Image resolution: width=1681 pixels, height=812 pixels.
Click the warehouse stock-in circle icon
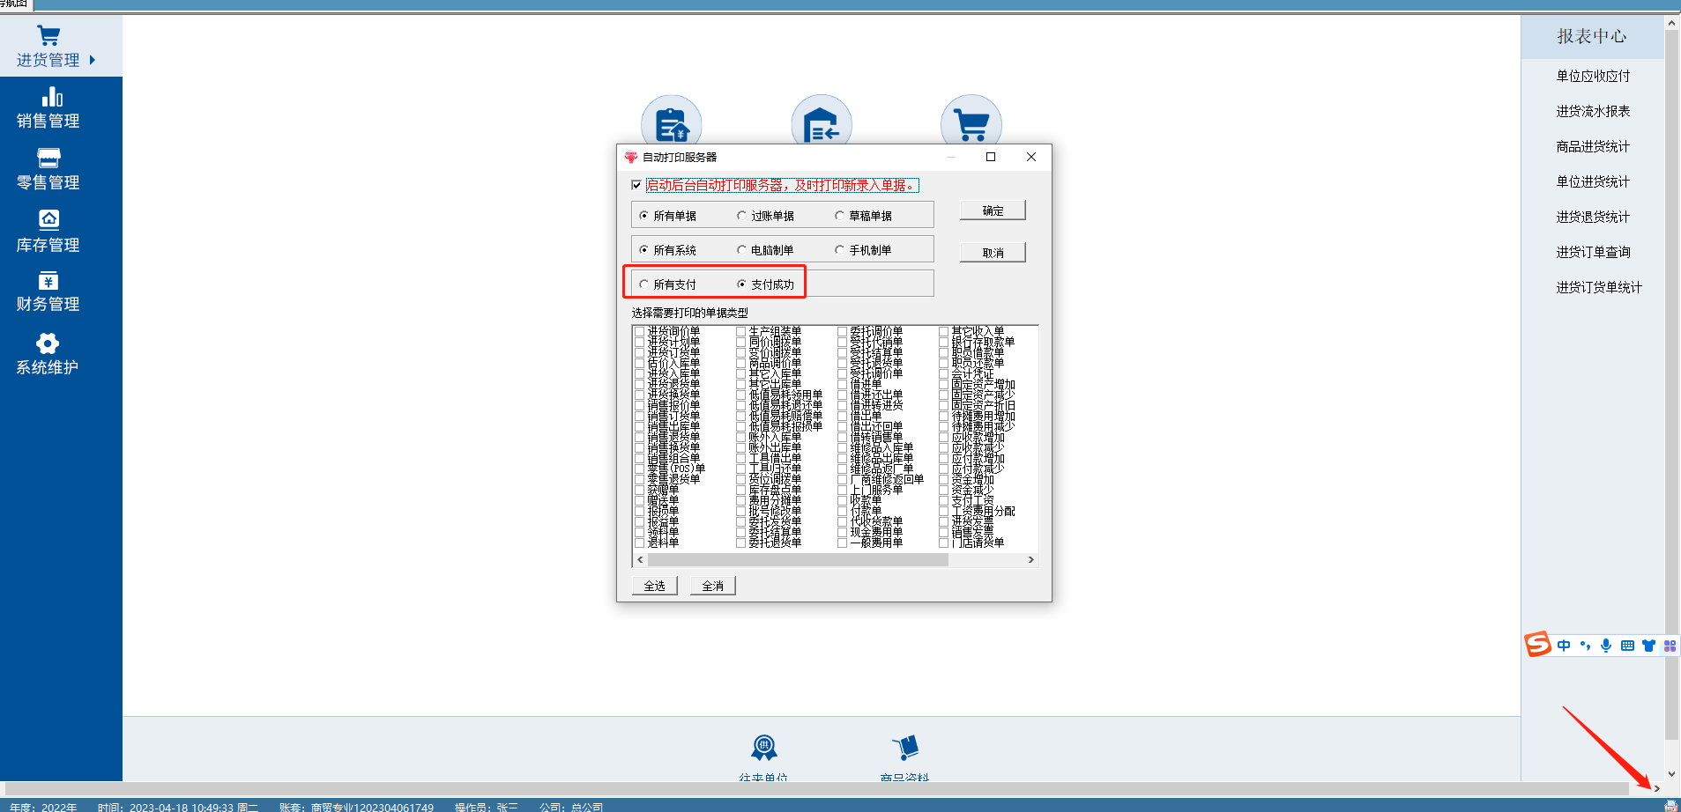[x=822, y=123]
